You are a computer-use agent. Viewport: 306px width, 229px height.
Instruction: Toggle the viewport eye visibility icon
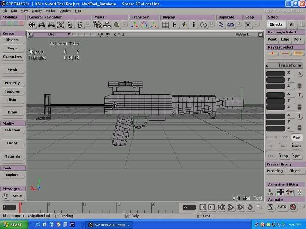[108, 34]
